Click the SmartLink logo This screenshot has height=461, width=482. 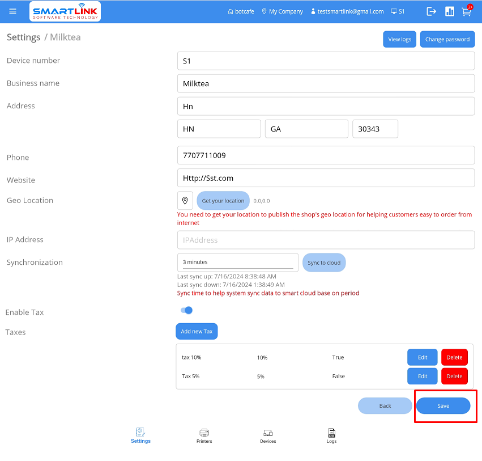click(65, 11)
